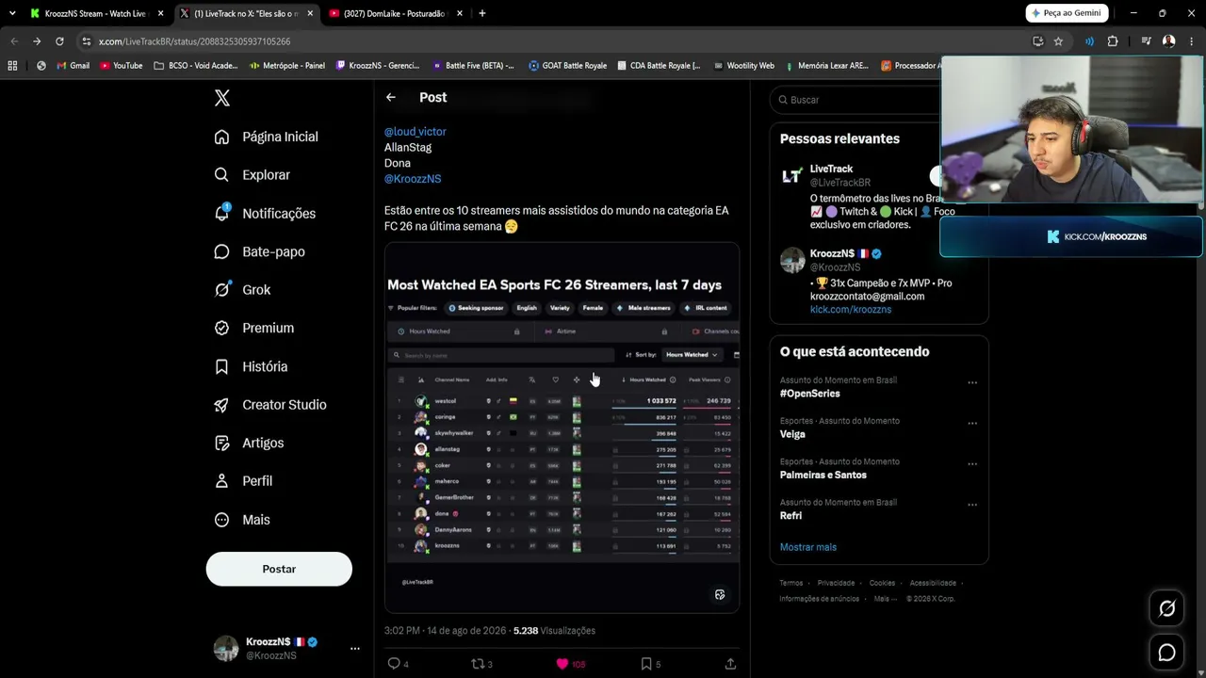
Task: Reload the page
Action: [x=59, y=41]
